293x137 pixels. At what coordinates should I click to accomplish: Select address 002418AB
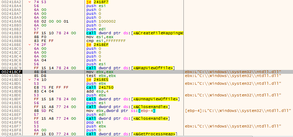click(x=11, y=21)
